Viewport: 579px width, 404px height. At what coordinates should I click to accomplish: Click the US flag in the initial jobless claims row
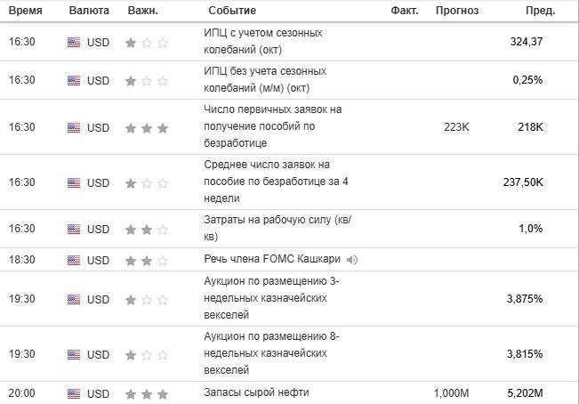[x=74, y=127]
